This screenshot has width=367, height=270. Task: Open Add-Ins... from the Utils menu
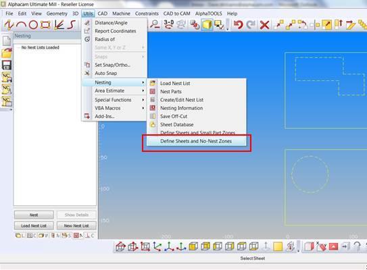coord(104,116)
